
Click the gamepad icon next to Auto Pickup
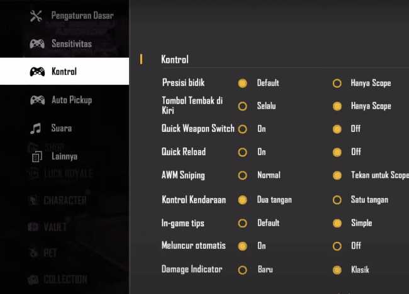[x=37, y=100]
